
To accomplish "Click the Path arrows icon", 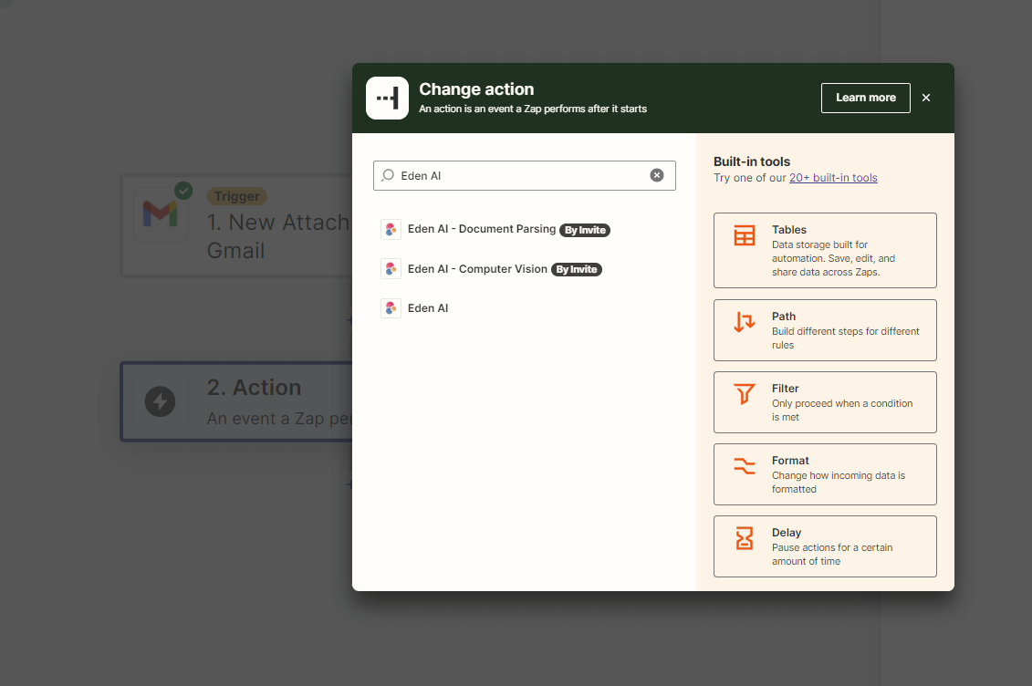I will pos(745,322).
